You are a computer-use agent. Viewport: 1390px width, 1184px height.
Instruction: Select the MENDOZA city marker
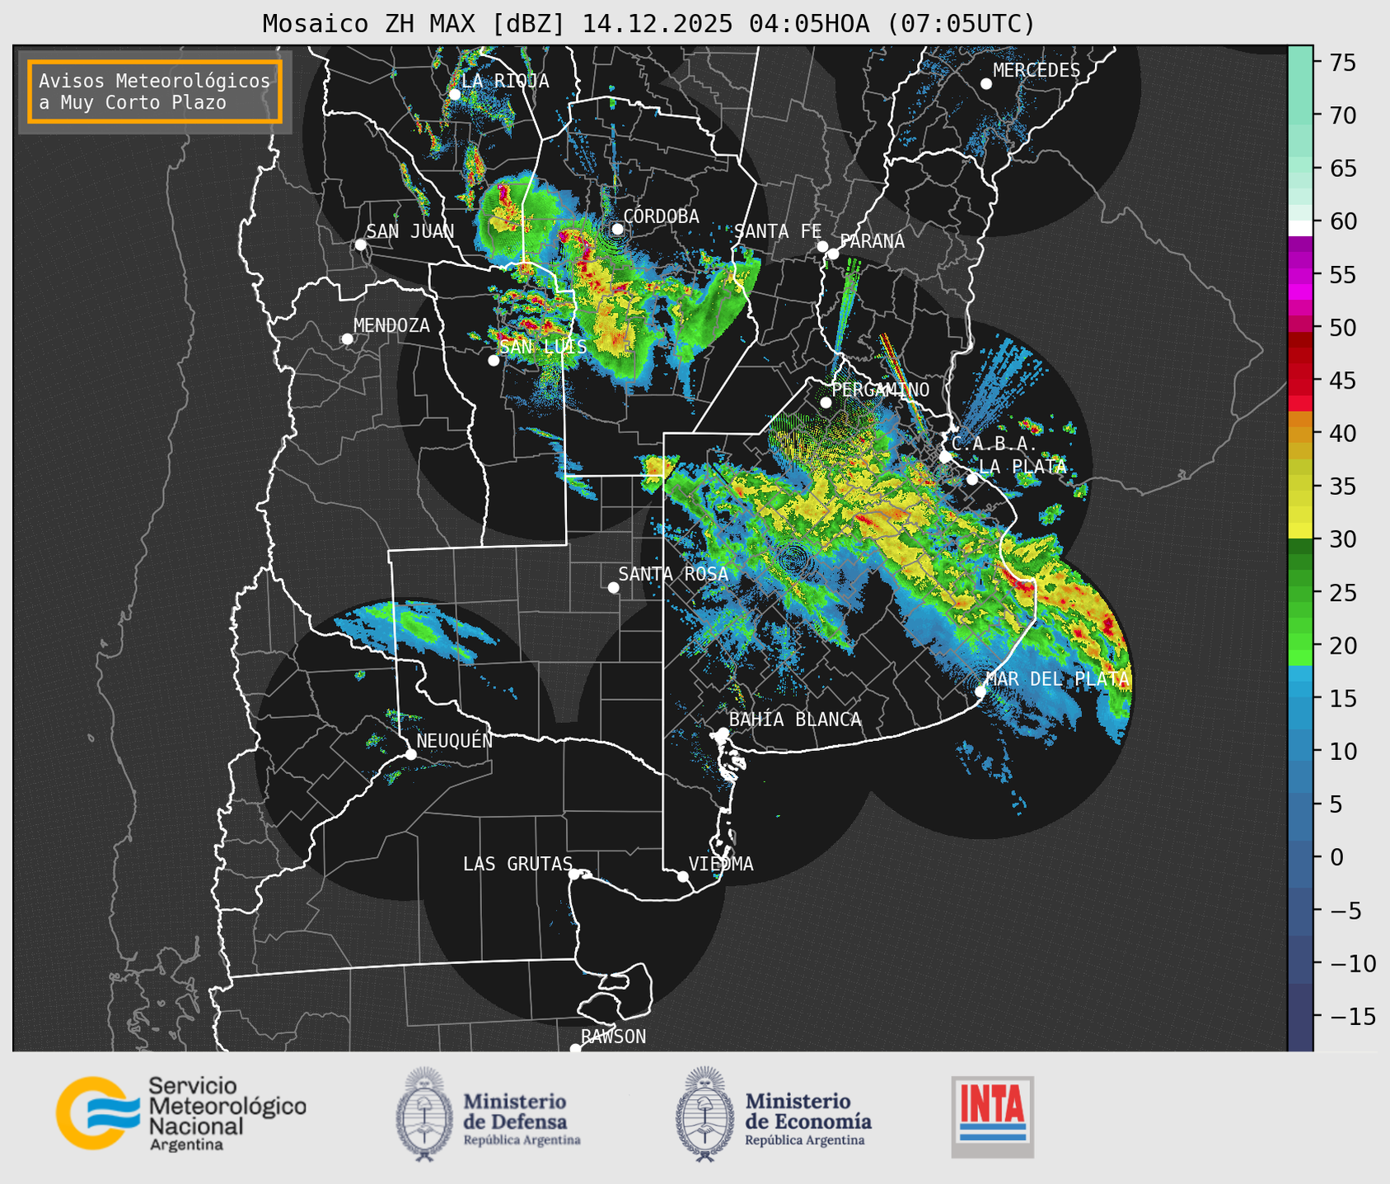pos(348,339)
